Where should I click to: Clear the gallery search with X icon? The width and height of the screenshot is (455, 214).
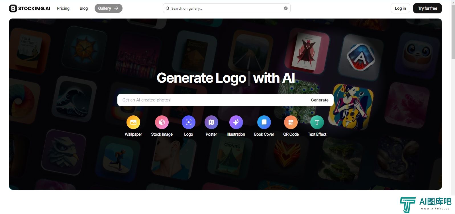tap(286, 8)
